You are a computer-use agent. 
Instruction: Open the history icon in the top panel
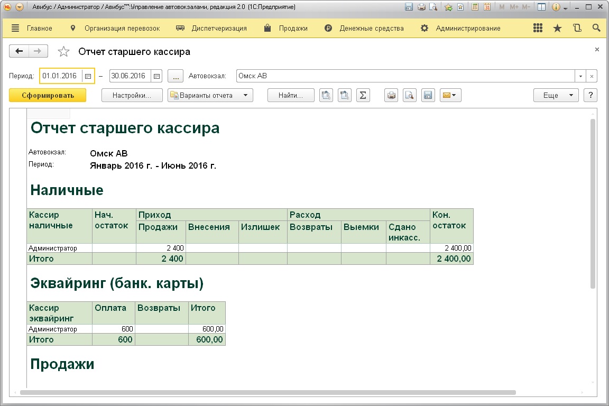[x=577, y=29]
